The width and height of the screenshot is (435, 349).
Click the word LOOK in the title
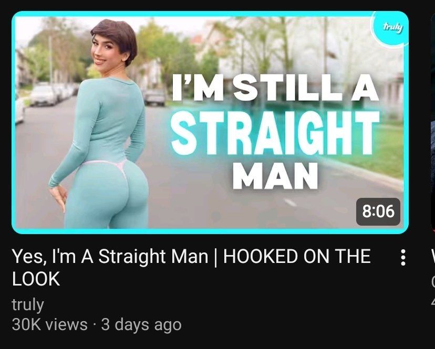pos(36,279)
